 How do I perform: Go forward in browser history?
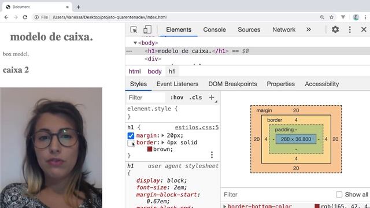[x=16, y=17]
